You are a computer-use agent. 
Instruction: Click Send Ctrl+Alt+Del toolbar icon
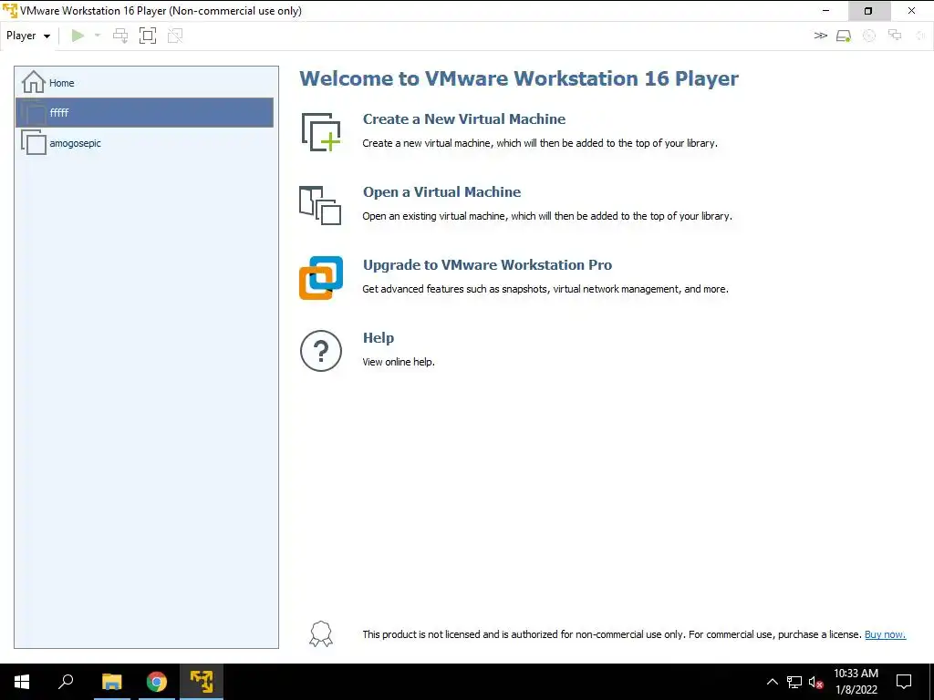point(120,36)
